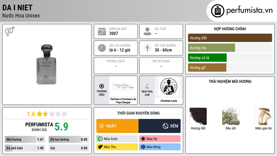The width and height of the screenshot is (277, 156).
Task: Click the unisex gender symbol icon
Action: click(10, 31)
